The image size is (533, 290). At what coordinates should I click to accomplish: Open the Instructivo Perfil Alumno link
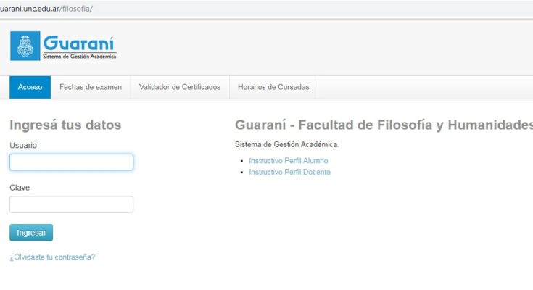pyautogui.click(x=288, y=160)
